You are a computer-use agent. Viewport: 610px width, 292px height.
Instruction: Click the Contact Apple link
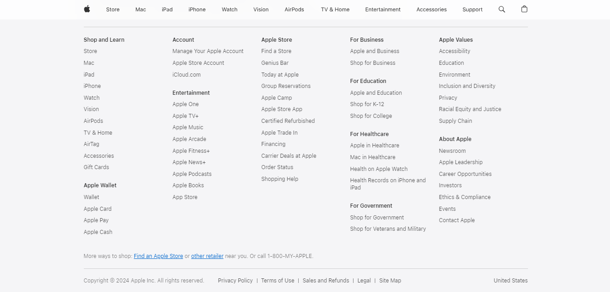coord(457,220)
